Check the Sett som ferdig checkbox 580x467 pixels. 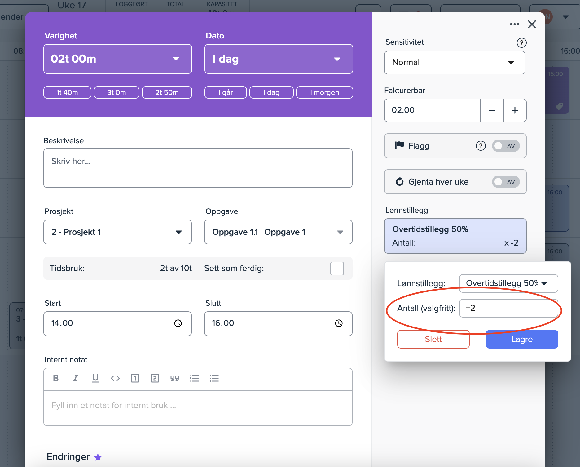pos(337,268)
